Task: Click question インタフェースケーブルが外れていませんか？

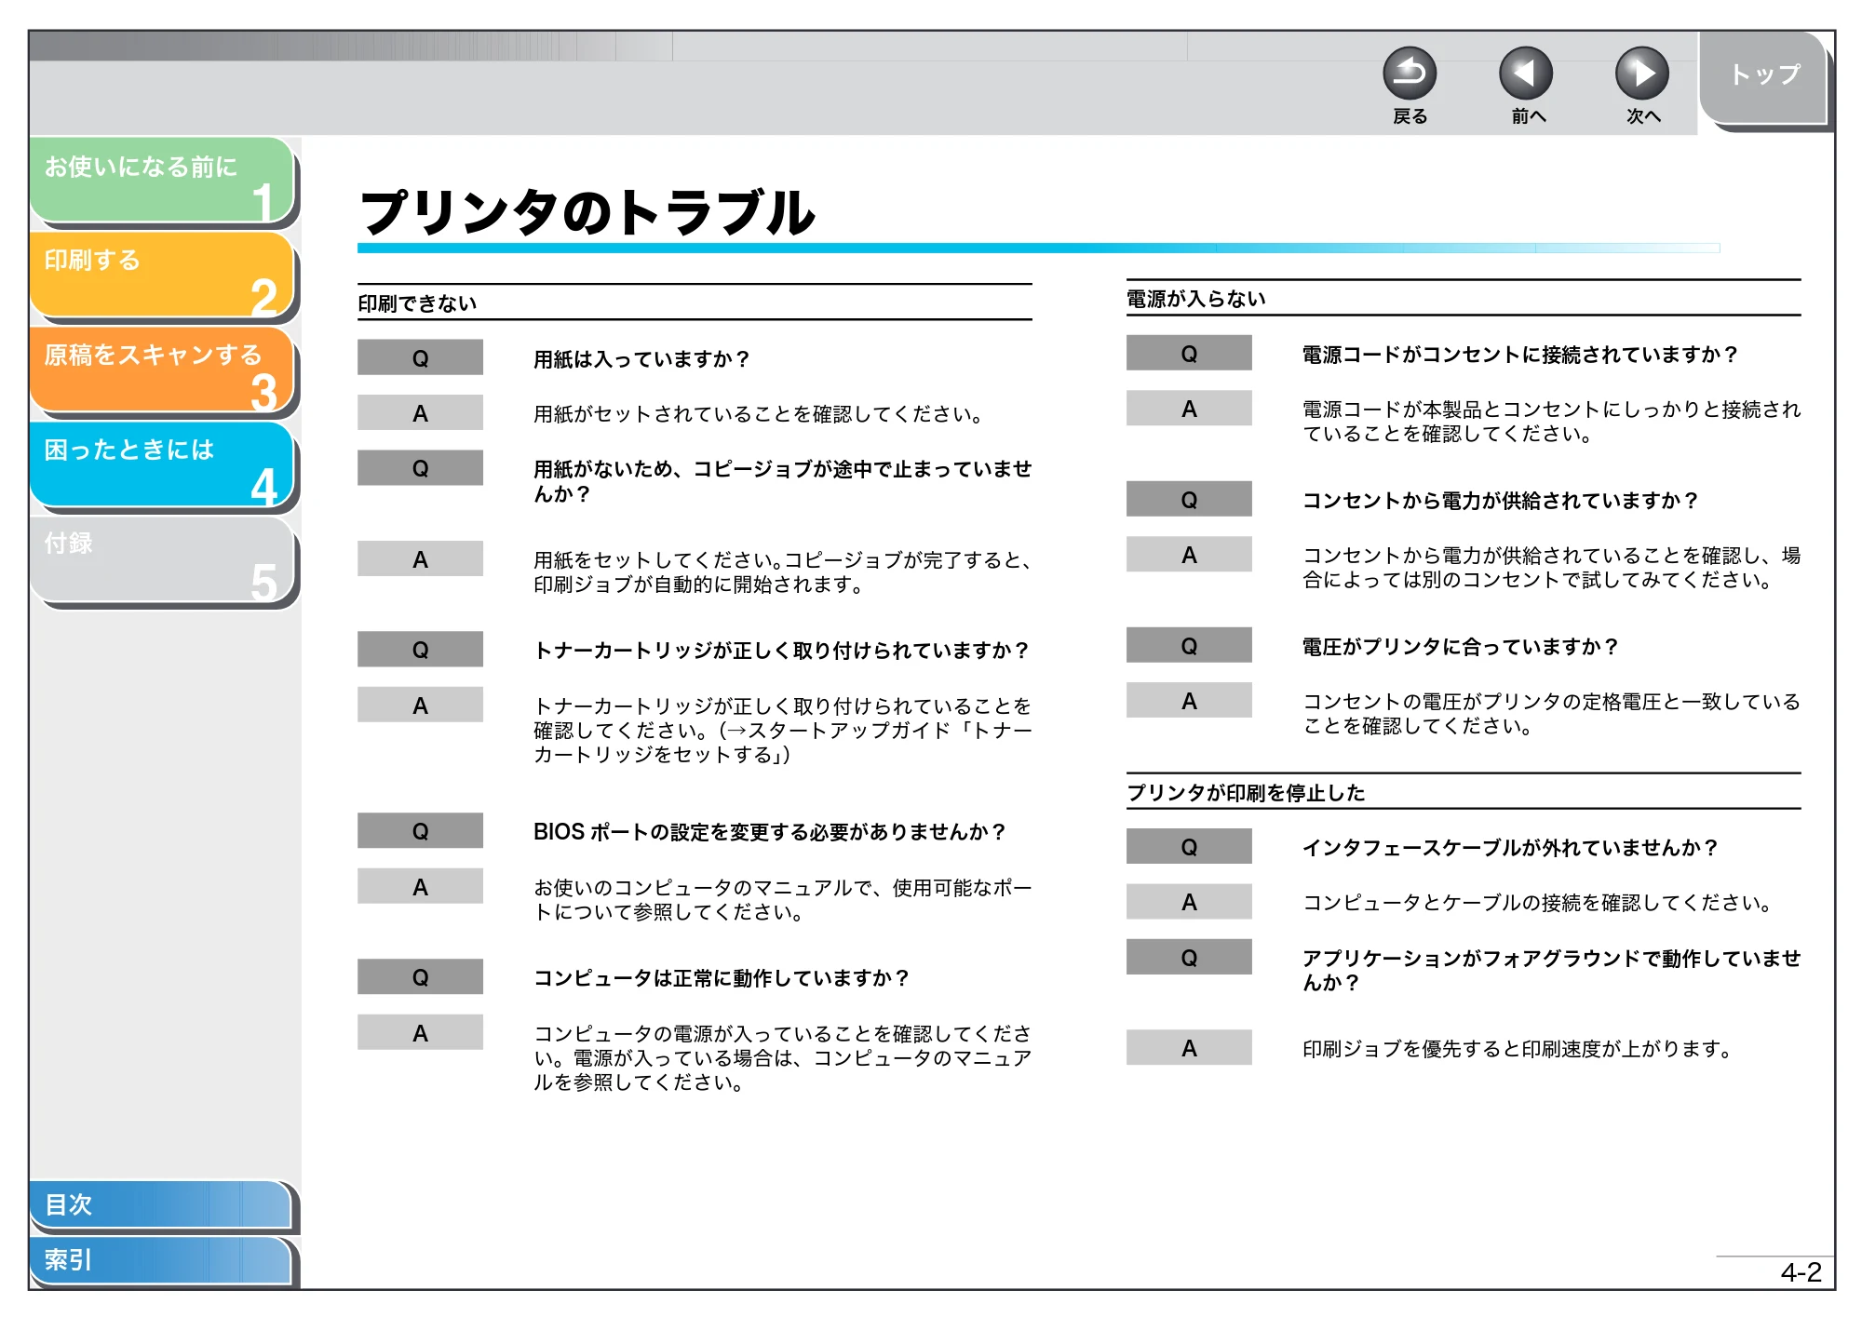Action: [x=1509, y=848]
